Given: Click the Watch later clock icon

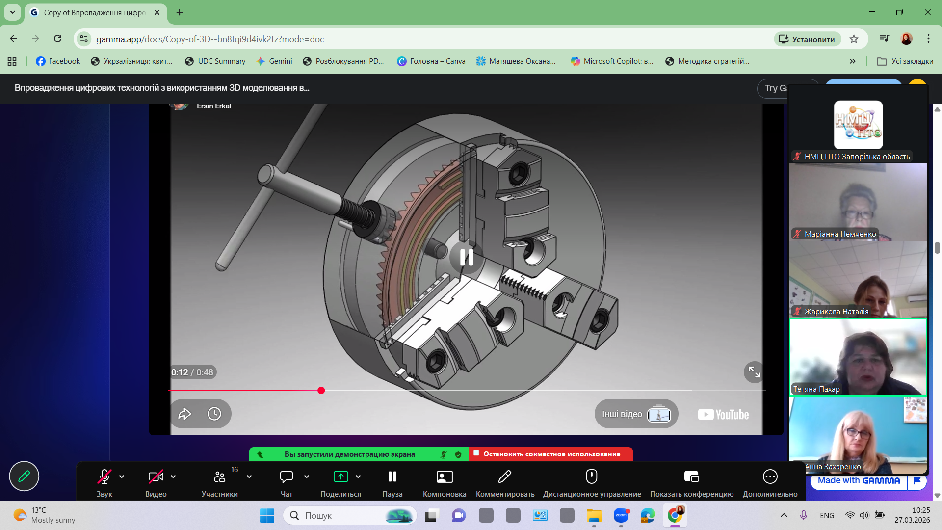Looking at the screenshot, I should (x=214, y=414).
